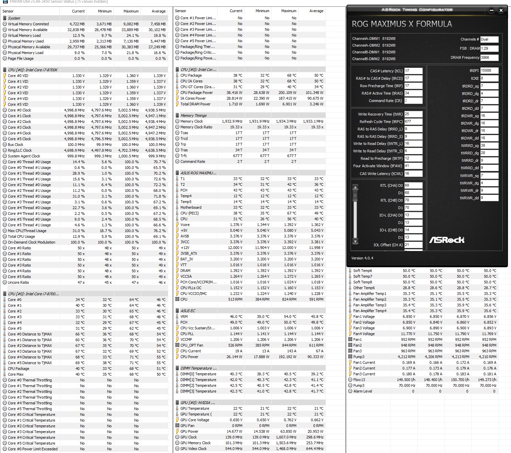This screenshot has width=511, height=453.
Task: Click the icon beside Fan1 Voltage
Action: [350, 317]
